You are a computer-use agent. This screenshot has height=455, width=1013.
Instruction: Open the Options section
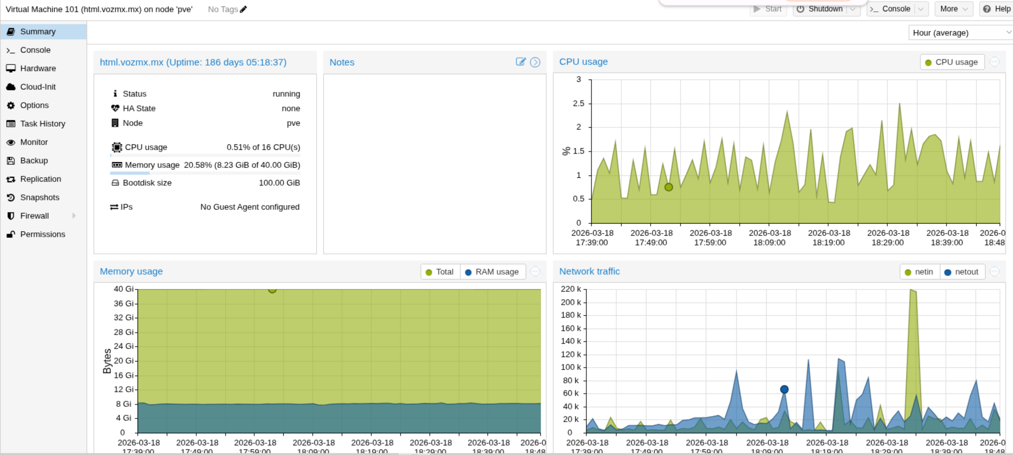(34, 105)
